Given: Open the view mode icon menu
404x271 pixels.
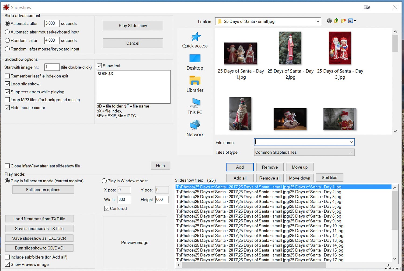Looking at the screenshot, I should (352, 21).
